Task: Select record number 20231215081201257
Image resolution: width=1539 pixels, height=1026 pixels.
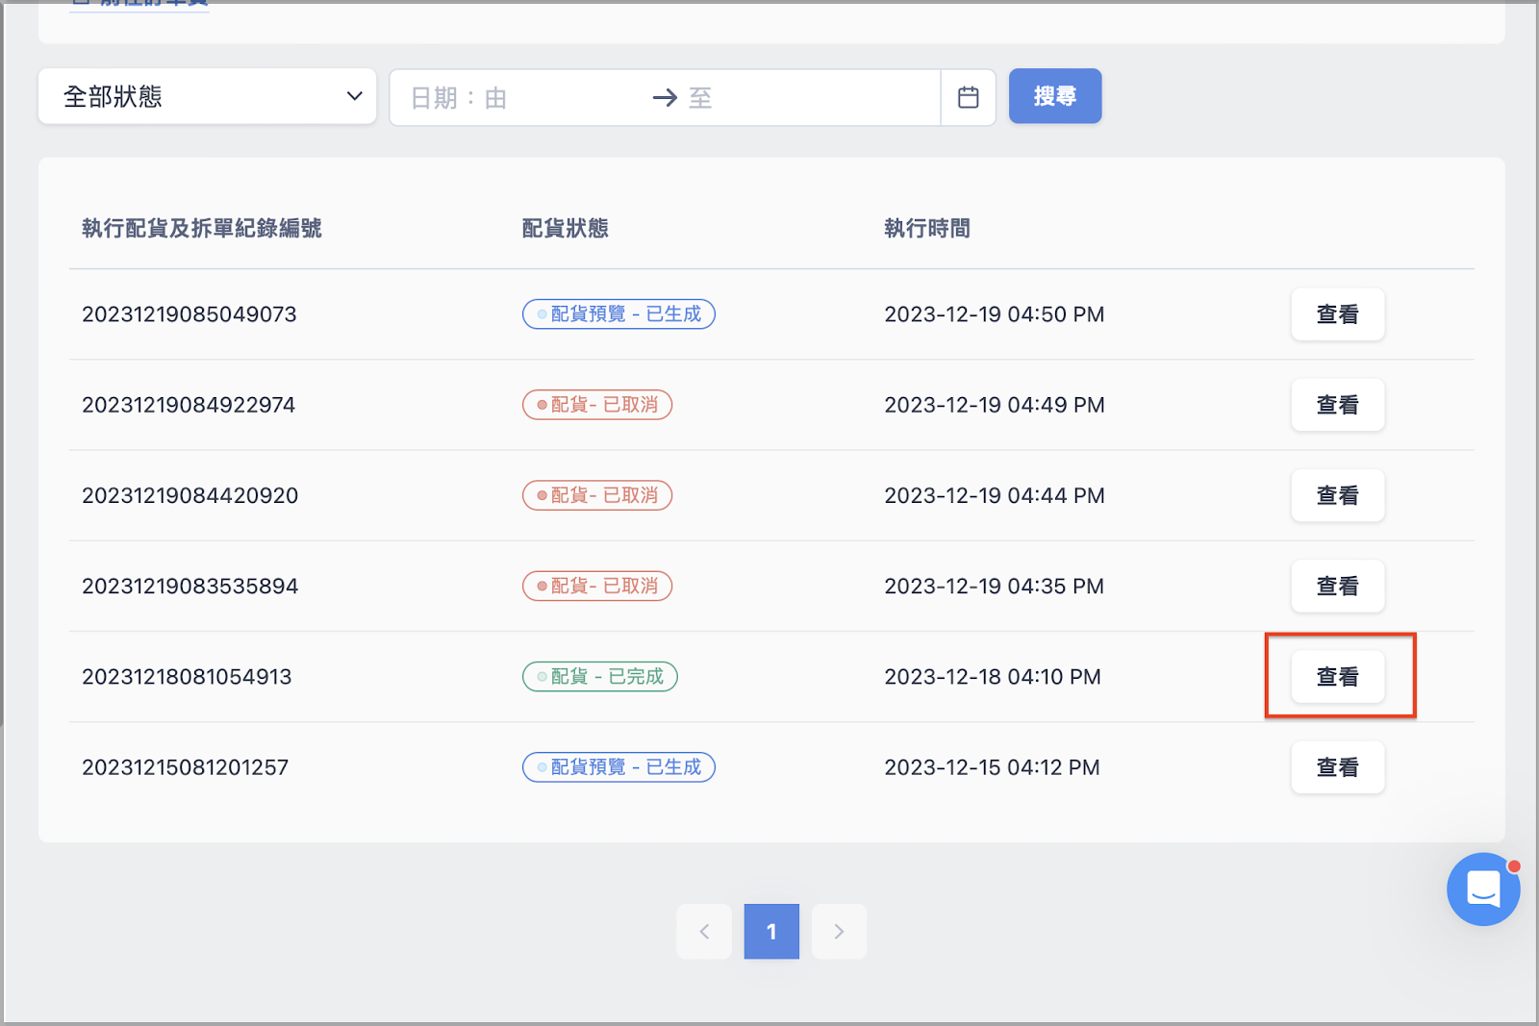Action: 186,767
